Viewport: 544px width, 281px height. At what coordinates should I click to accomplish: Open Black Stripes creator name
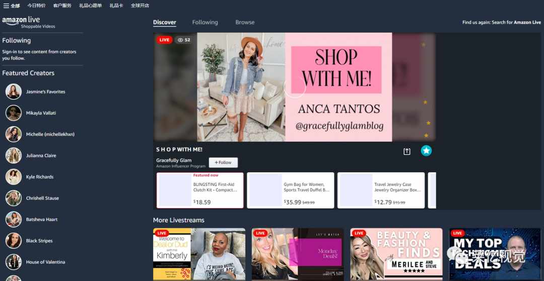pos(39,241)
